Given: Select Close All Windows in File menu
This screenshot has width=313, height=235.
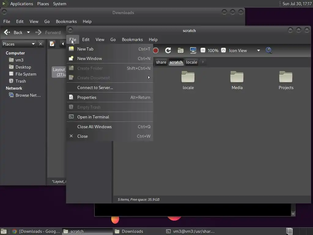Looking at the screenshot, I should pyautogui.click(x=110, y=127).
